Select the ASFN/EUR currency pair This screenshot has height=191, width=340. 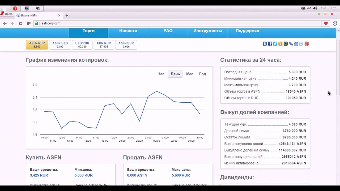click(x=126, y=45)
